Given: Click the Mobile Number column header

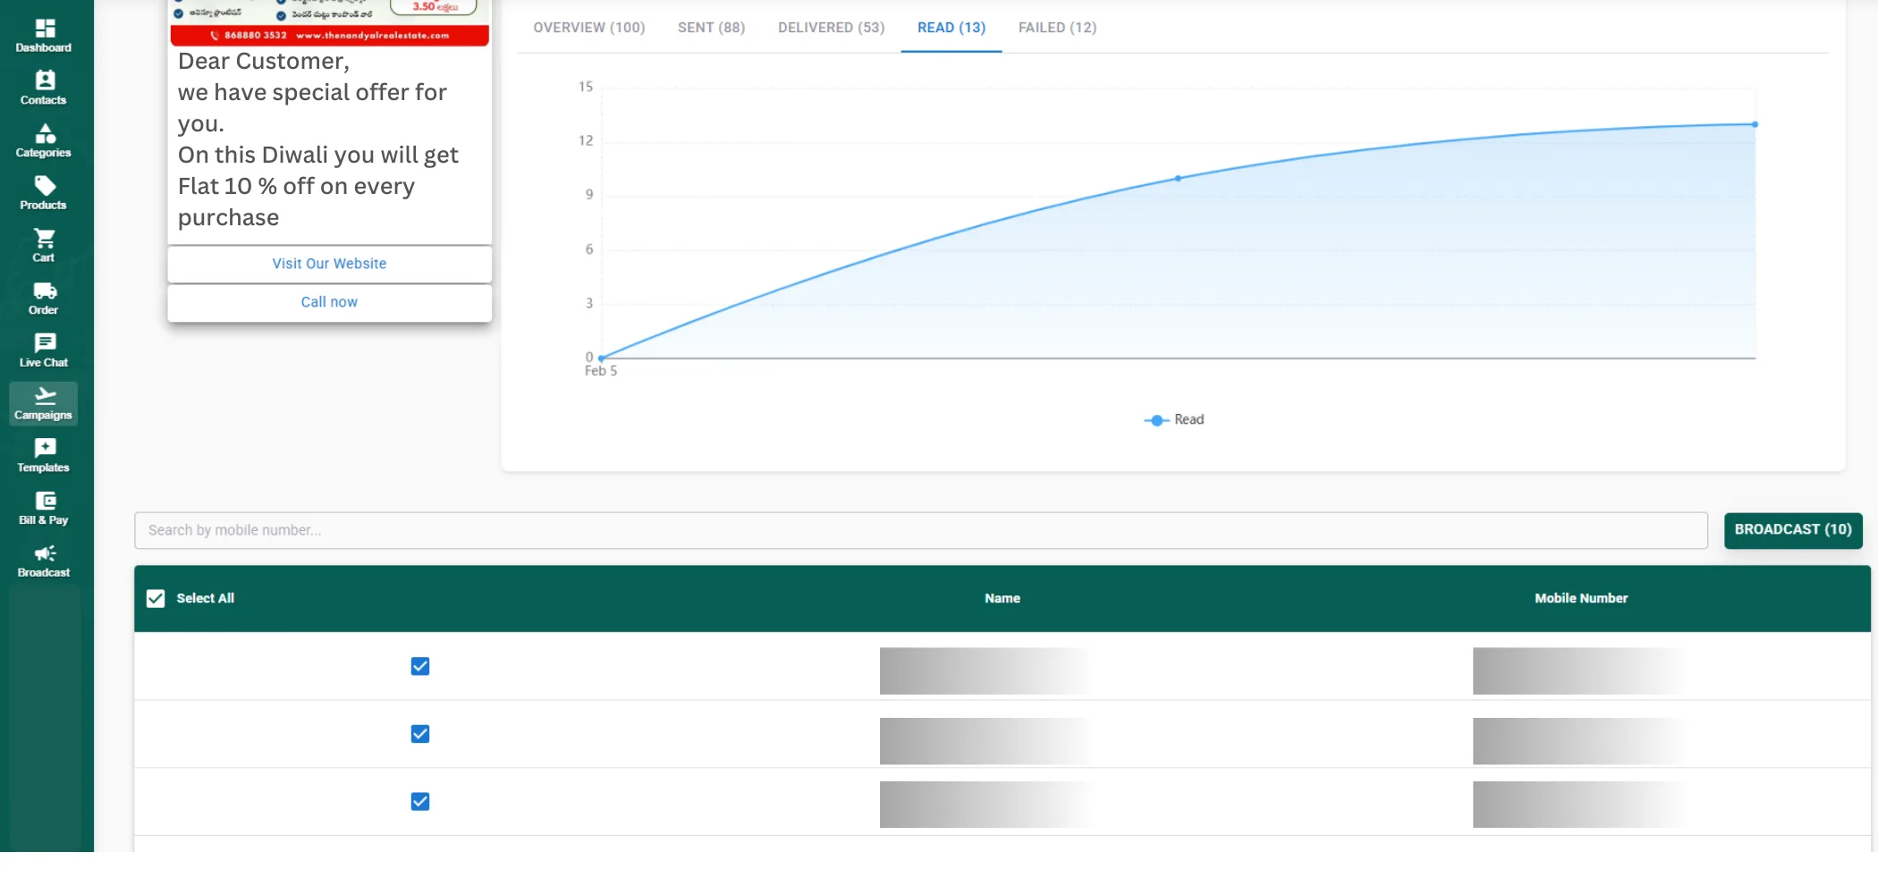Looking at the screenshot, I should coord(1581,598).
